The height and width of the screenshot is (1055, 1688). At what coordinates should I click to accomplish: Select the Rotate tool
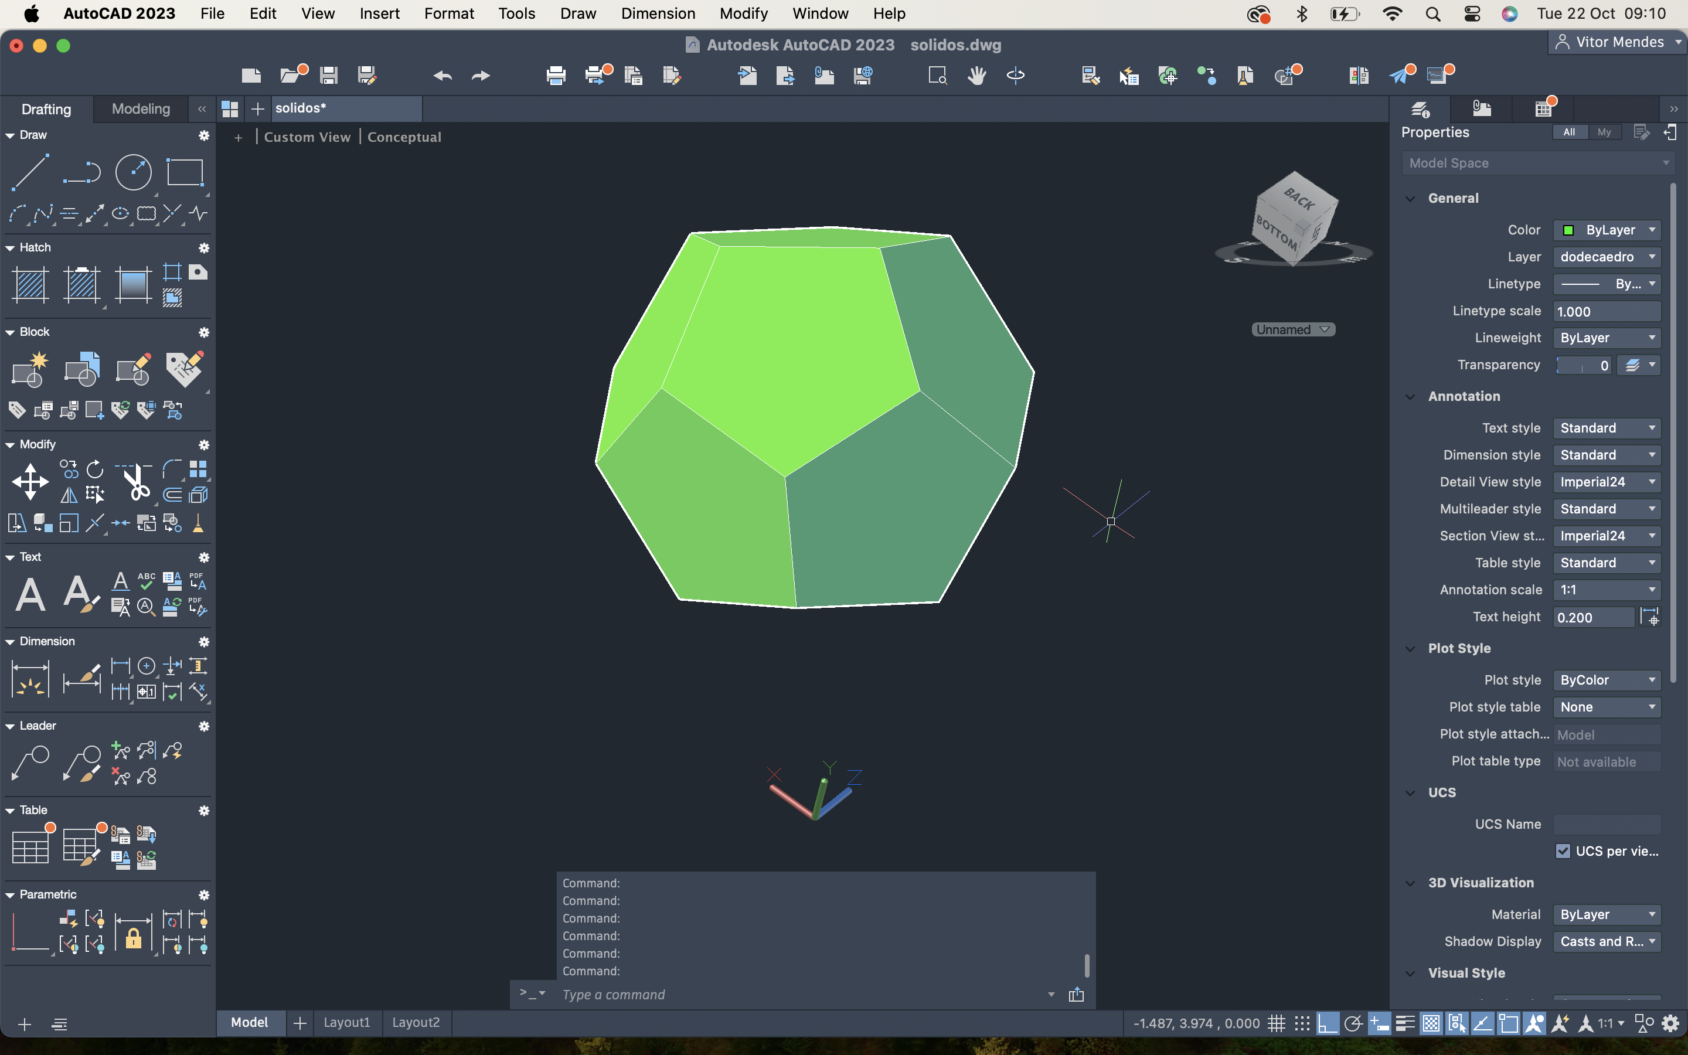tap(95, 469)
